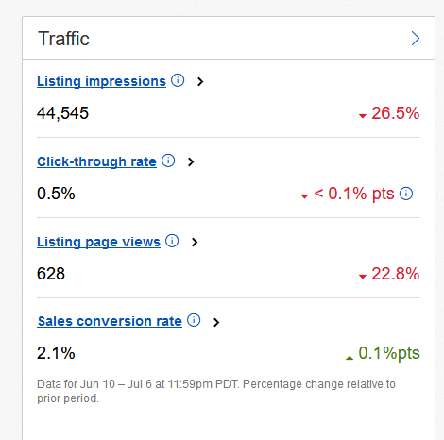
Task: Open the Sales conversion rate link
Action: (x=110, y=321)
